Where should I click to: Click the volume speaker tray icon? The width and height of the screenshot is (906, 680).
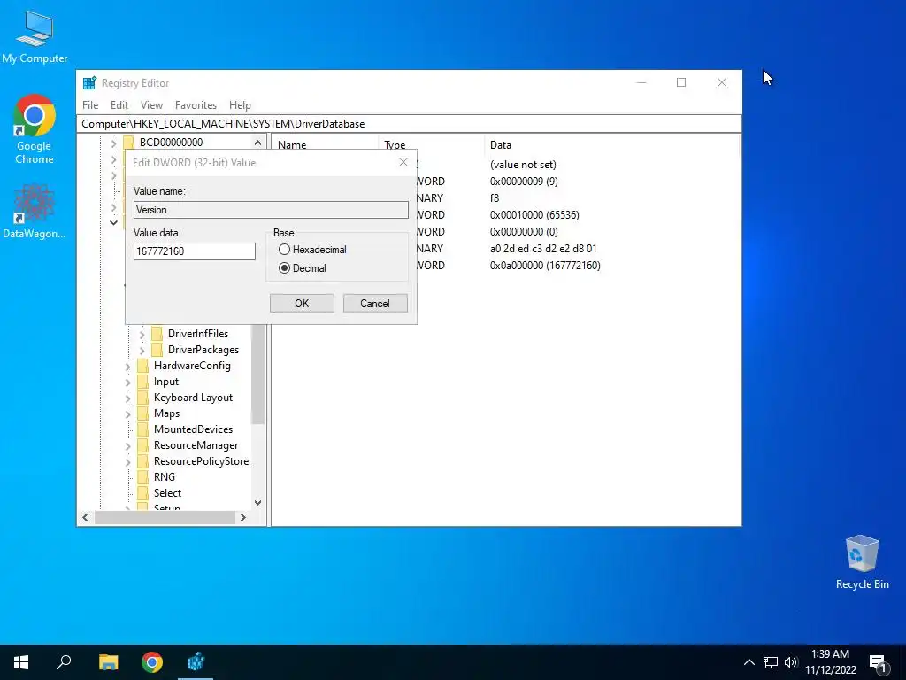click(x=790, y=662)
